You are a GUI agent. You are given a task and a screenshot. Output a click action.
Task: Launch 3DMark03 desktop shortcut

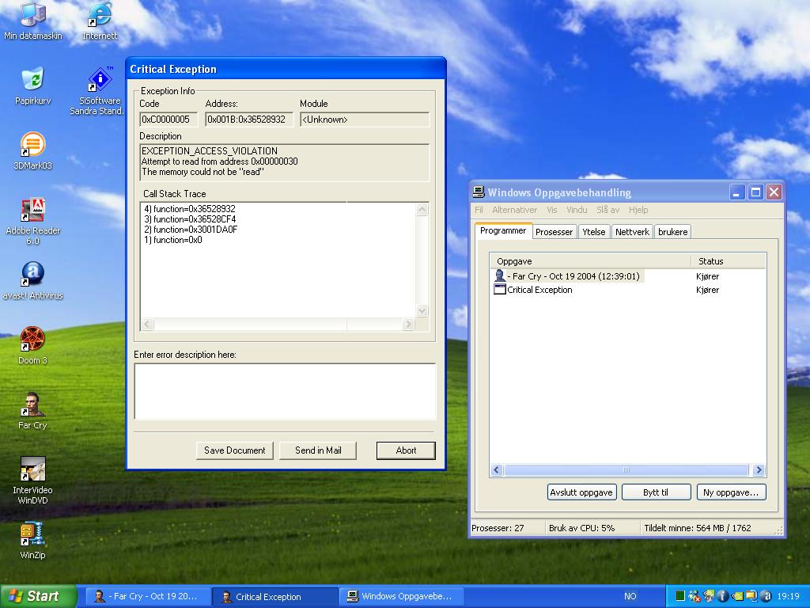[32, 150]
